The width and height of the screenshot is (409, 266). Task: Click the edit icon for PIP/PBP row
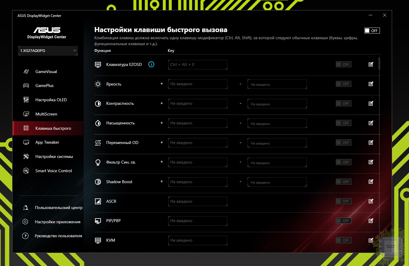(371, 221)
